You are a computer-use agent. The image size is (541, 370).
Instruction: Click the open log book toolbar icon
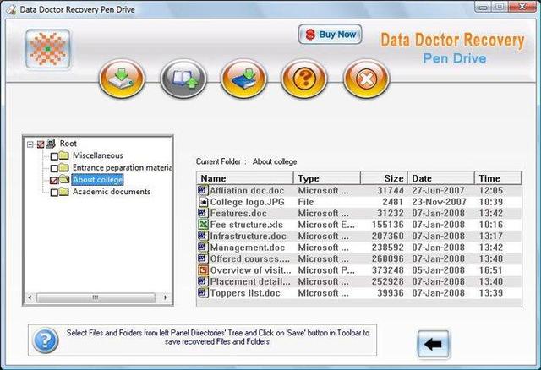183,79
